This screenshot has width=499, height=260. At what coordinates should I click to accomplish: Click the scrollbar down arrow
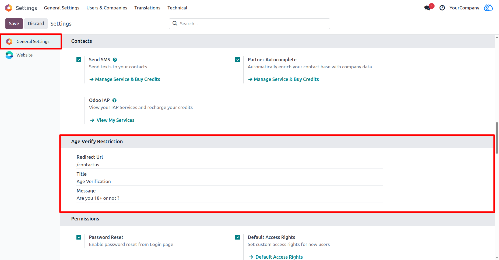pyautogui.click(x=497, y=258)
